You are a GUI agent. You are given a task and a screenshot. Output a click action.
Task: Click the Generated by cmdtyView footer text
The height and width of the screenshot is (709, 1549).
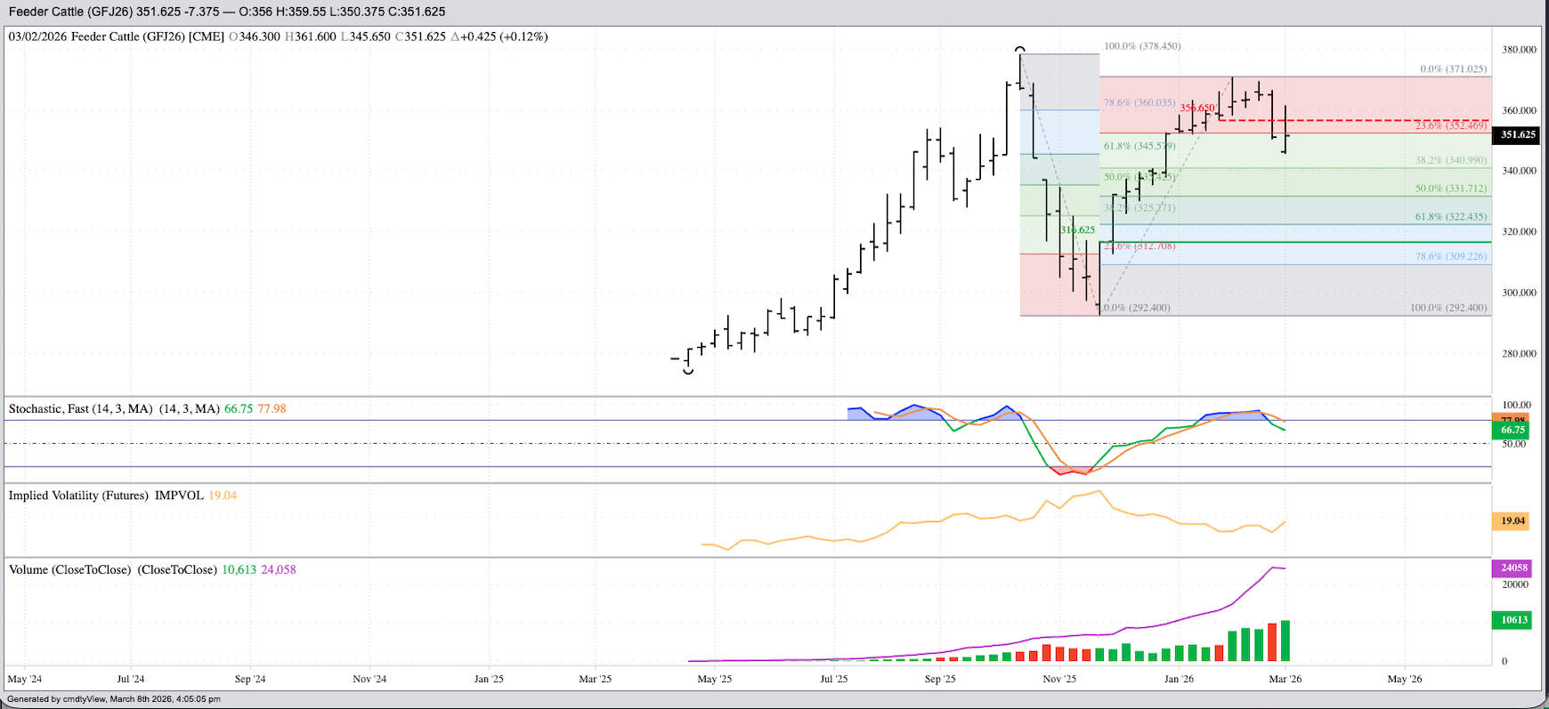[113, 699]
